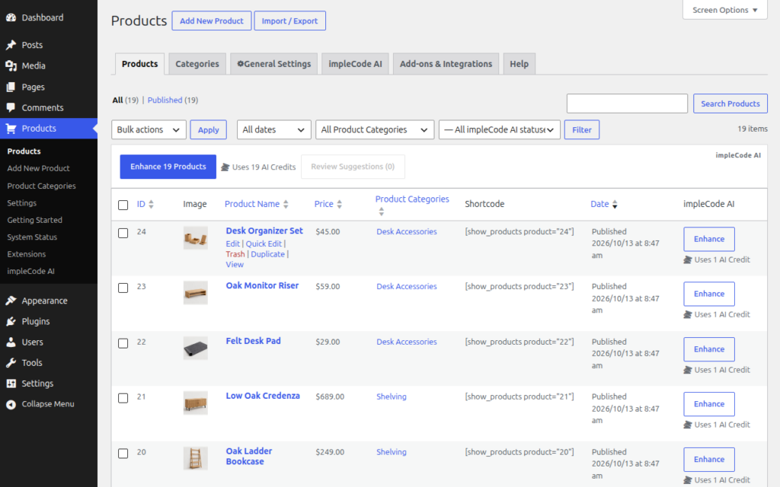Move Desk Organizer Set to Trash
780x487 pixels.
coord(235,254)
